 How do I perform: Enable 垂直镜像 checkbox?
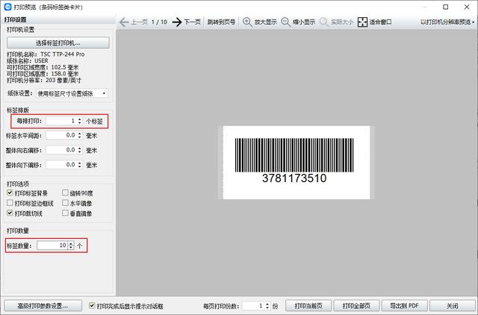[x=65, y=213]
